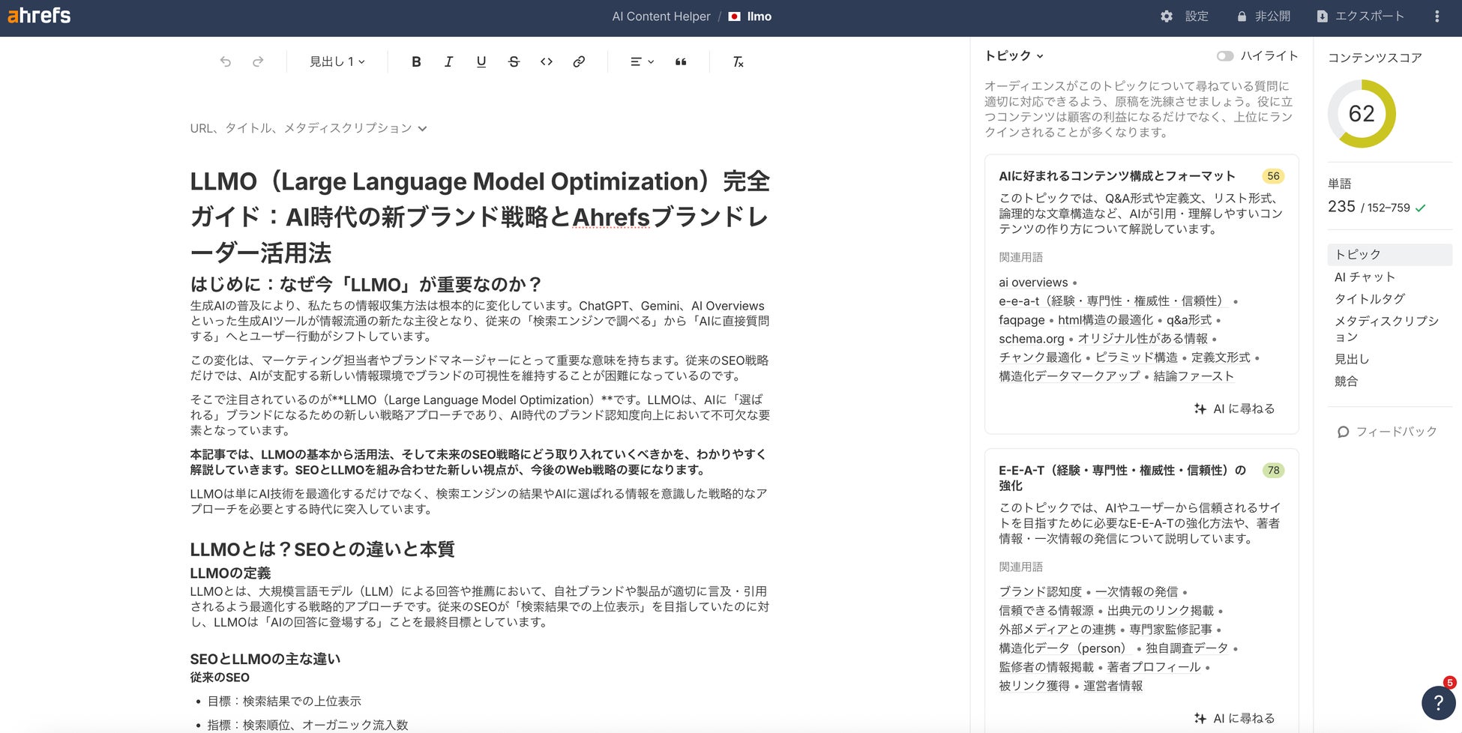
Task: Switch to AI チャット tab
Action: [1365, 277]
